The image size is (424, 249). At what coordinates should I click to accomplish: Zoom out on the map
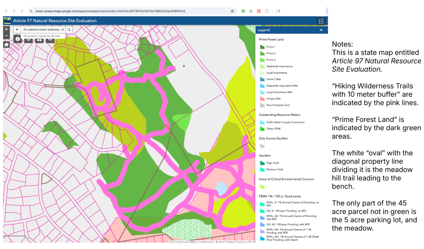coord(7,36)
